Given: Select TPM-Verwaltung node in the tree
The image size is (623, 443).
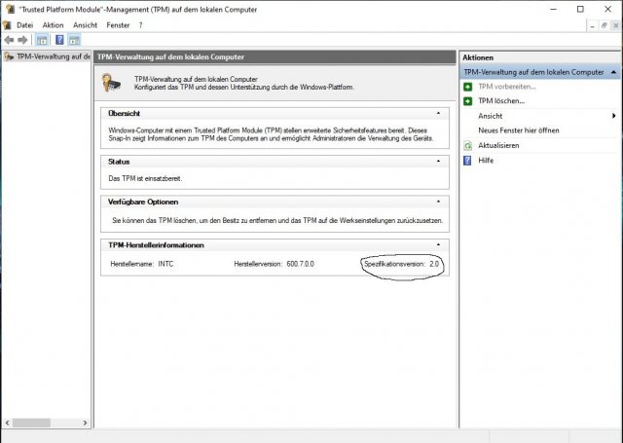Looking at the screenshot, I should pos(49,56).
